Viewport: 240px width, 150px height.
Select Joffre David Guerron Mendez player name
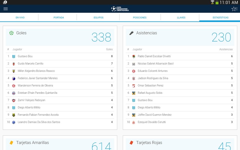(x=154, y=115)
